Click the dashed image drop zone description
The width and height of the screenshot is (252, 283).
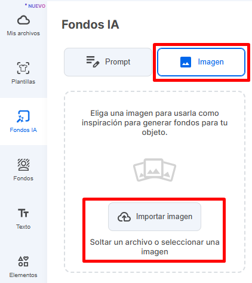pyautogui.click(x=155, y=122)
